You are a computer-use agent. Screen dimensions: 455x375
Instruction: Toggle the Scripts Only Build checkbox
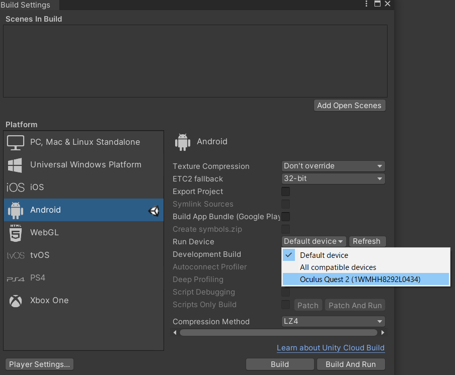coord(285,305)
